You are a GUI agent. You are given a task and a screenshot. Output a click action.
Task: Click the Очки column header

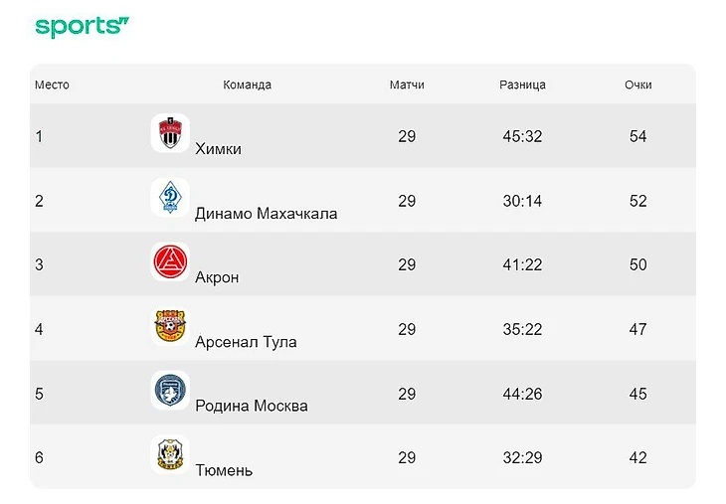[638, 85]
